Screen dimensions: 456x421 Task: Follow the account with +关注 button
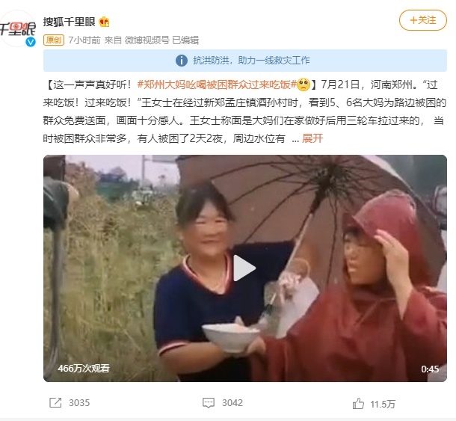[423, 20]
